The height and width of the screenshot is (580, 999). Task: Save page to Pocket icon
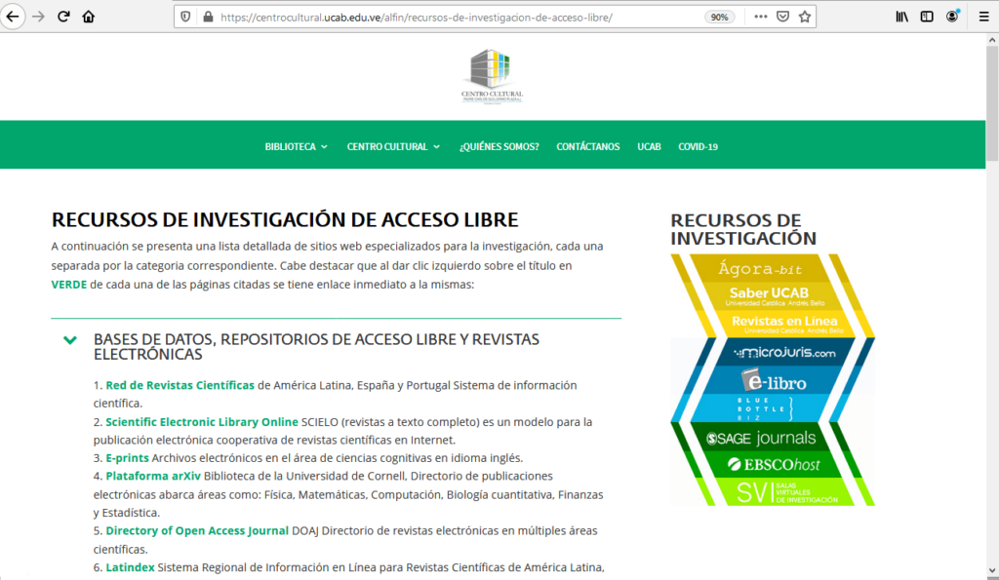[782, 17]
